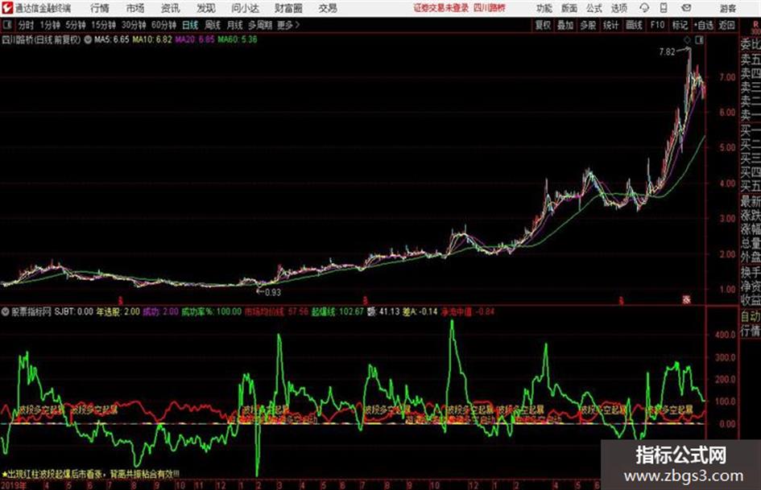761x490 pixels.
Task: Expand the main chart indicator dropdown
Action: pyautogui.click(x=88, y=39)
